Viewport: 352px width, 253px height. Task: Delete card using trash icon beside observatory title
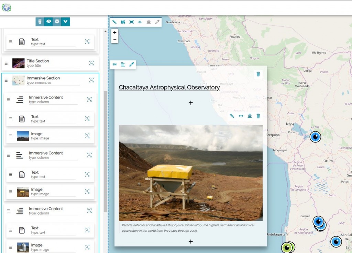coord(258,74)
